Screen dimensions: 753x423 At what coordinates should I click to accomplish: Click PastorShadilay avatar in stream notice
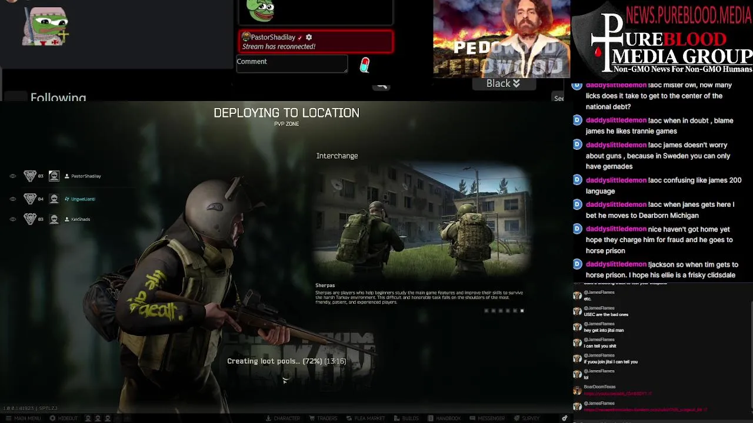[x=246, y=37]
